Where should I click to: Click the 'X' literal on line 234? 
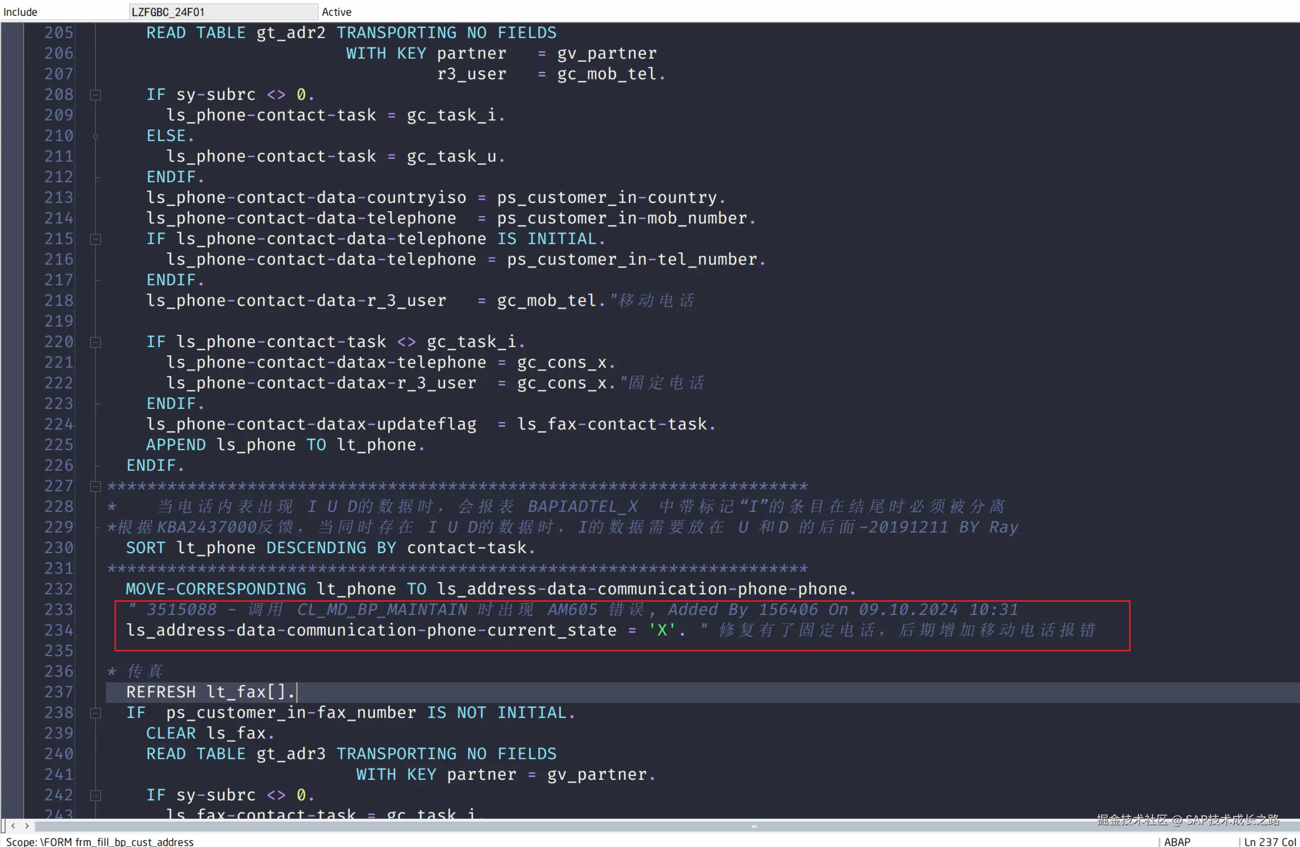tap(662, 630)
